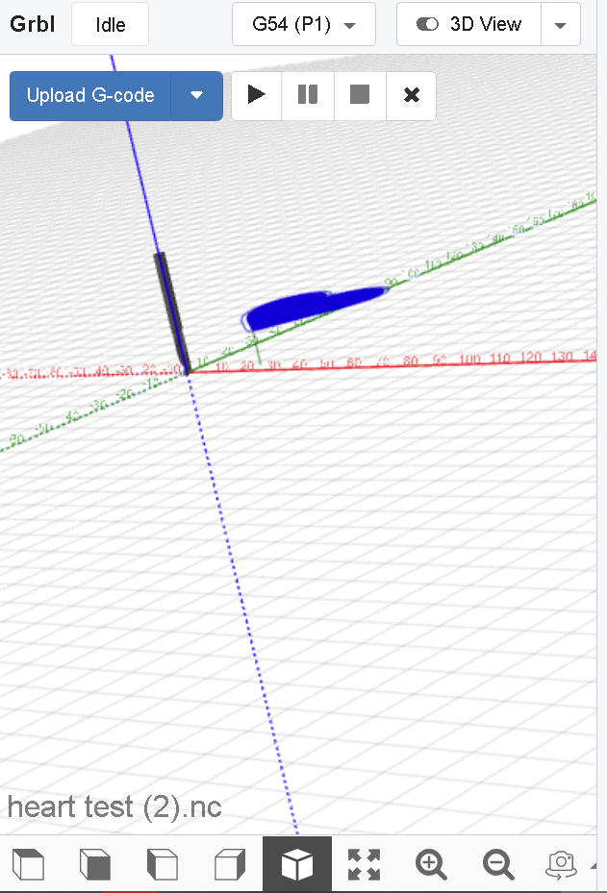Click the zoom to fit arrows icon

pos(364,864)
